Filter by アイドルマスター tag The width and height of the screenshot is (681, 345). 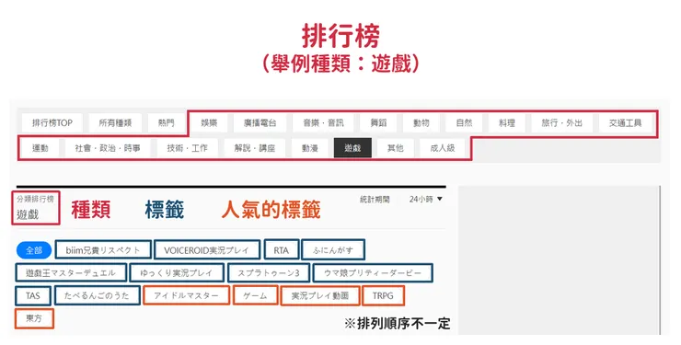coord(186,296)
